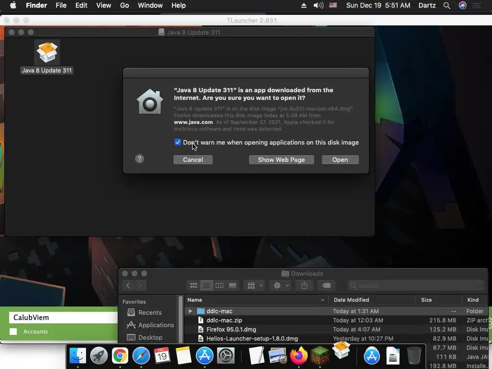Open Google Chrome from the Dock

(120, 356)
